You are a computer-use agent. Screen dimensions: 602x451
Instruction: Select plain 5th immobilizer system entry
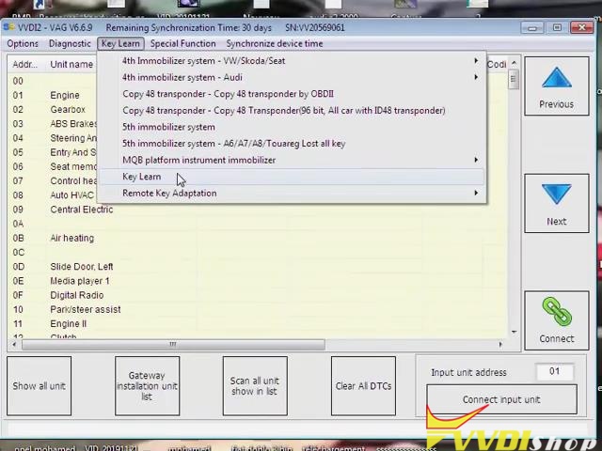(292, 127)
